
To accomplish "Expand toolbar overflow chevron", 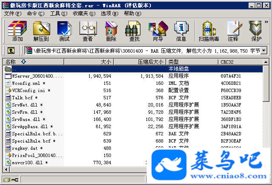I will [x=266, y=22].
